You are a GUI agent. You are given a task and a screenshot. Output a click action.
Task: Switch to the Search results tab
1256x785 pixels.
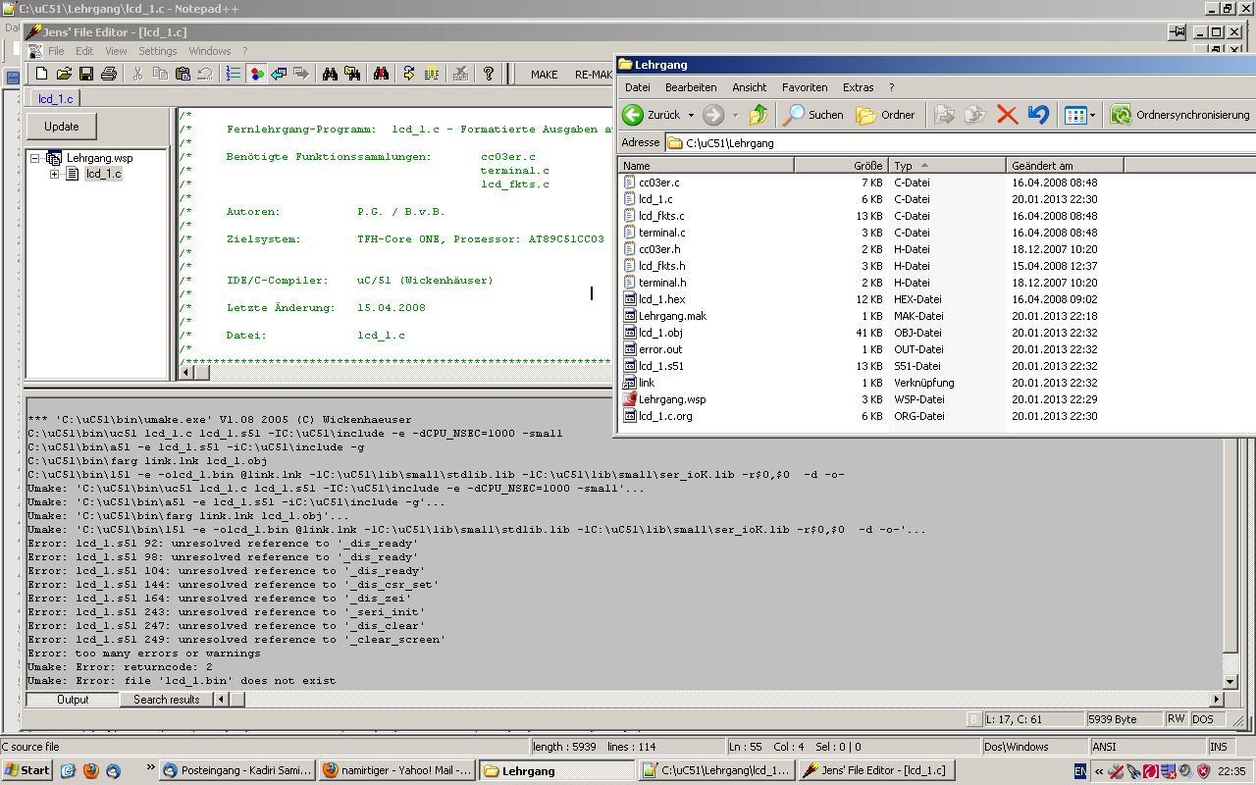(166, 700)
